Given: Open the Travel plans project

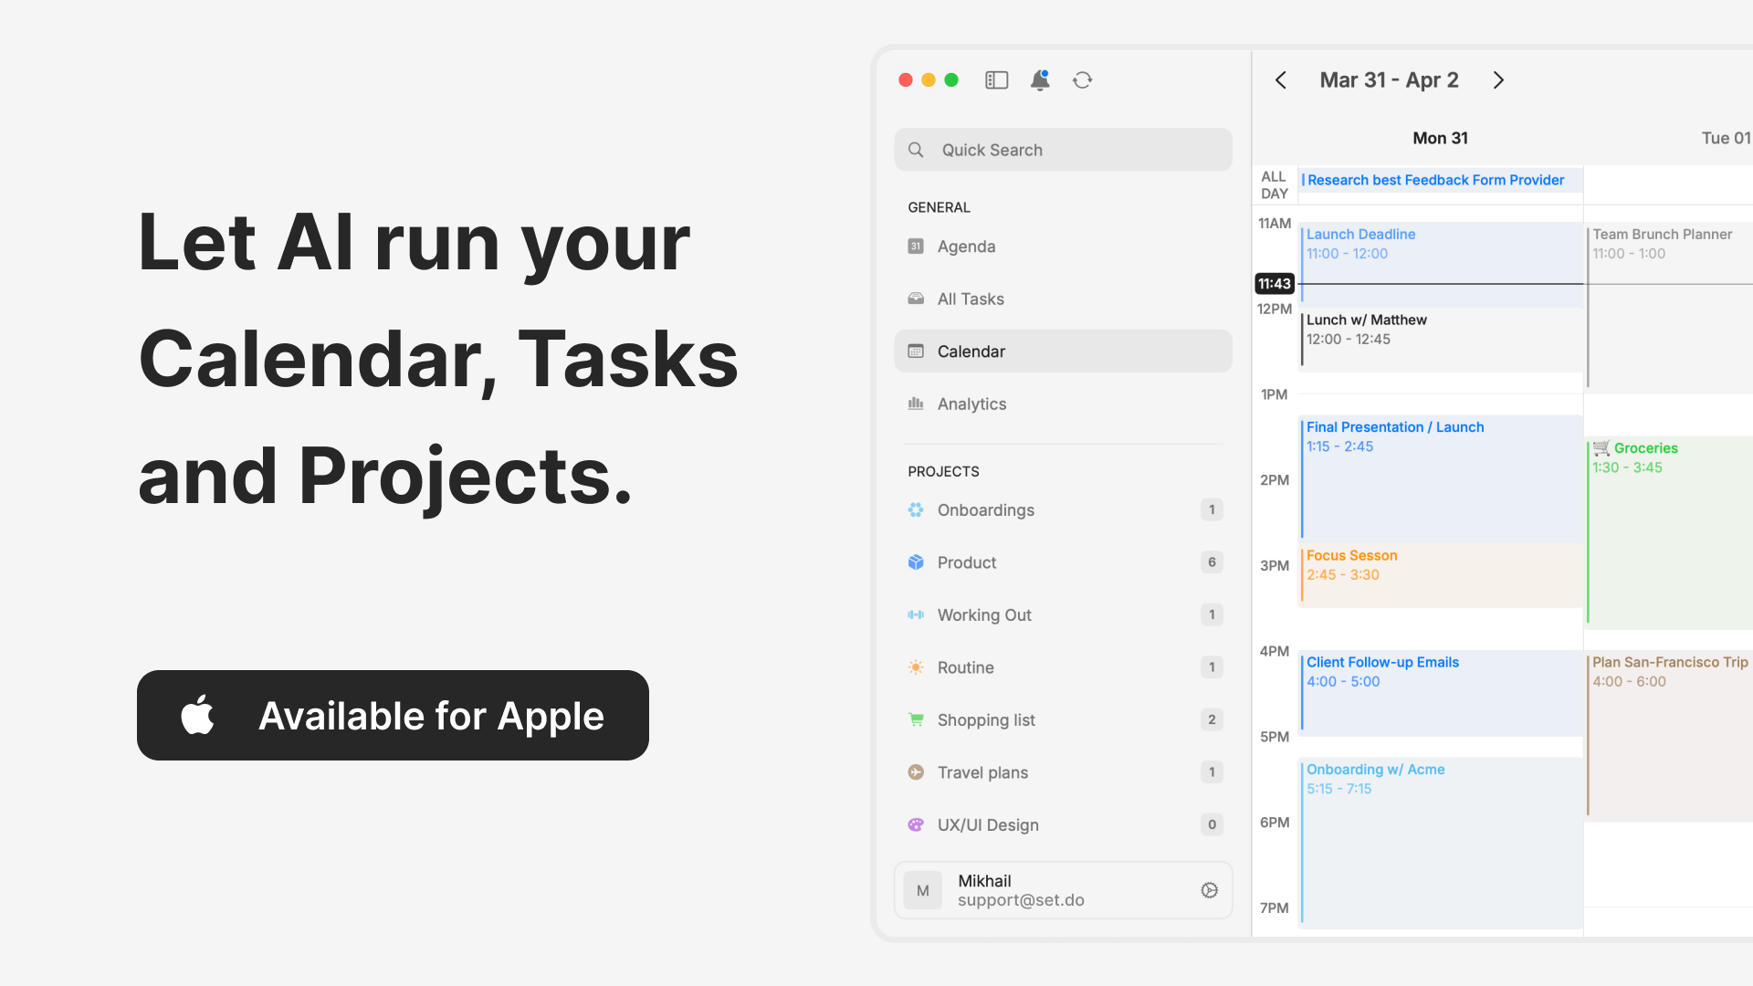Looking at the screenshot, I should 1063,772.
